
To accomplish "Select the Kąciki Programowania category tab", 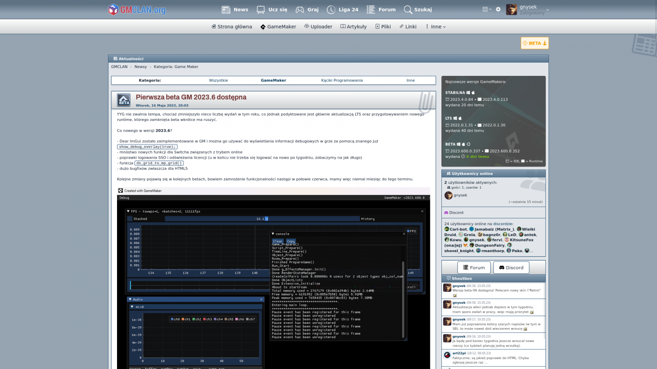I will 342,80.
